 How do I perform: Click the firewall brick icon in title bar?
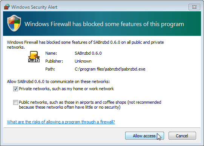pos(7,7)
